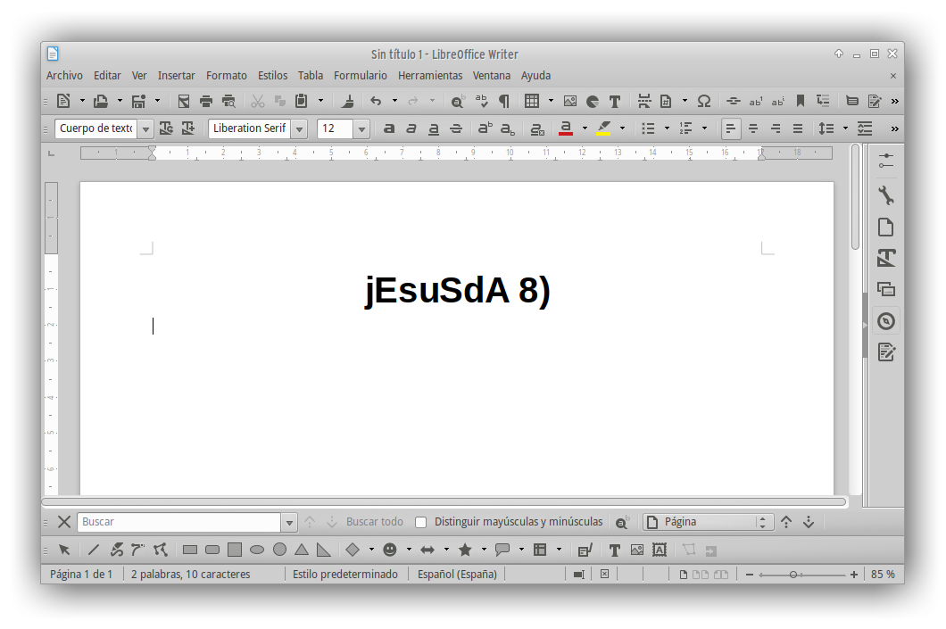
Task: Open the sidebar Gallery panel icon
Action: [885, 289]
